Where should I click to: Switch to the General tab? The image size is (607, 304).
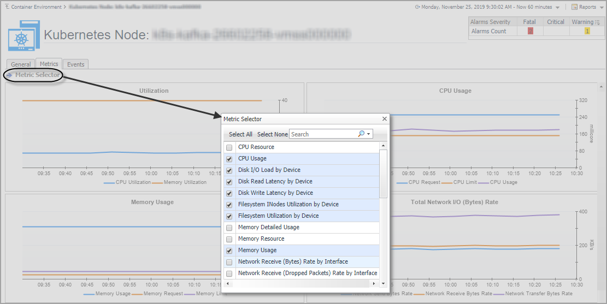coord(21,64)
